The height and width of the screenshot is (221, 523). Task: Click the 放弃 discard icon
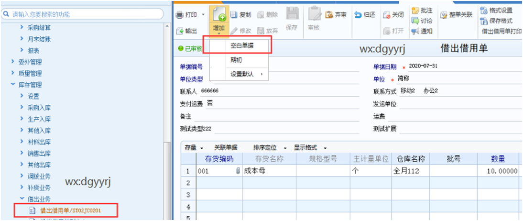click(261, 31)
